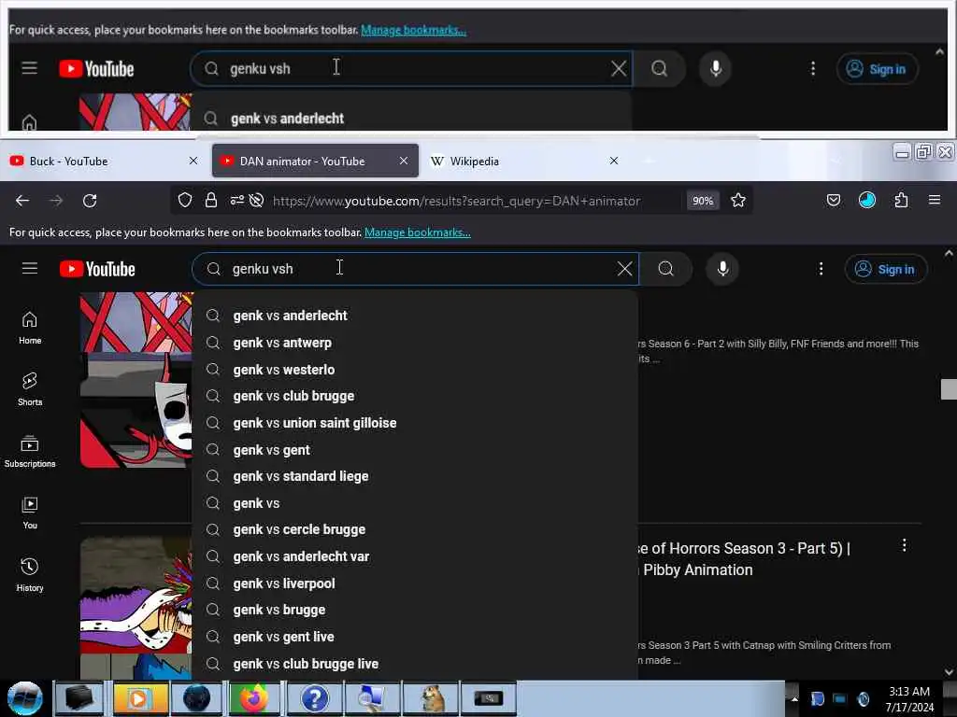Open Manage bookmarks link in lower toolbar
Image resolution: width=957 pixels, height=717 pixels.
[418, 232]
